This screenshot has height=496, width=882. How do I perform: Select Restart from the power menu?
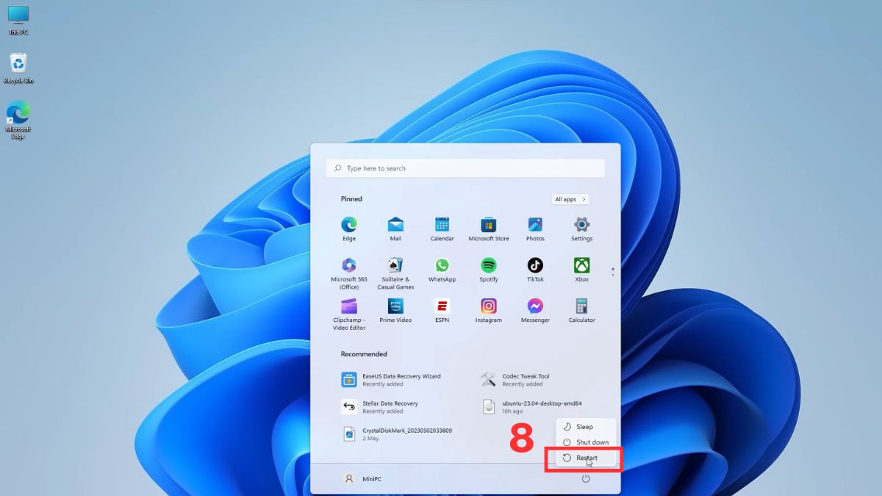586,457
